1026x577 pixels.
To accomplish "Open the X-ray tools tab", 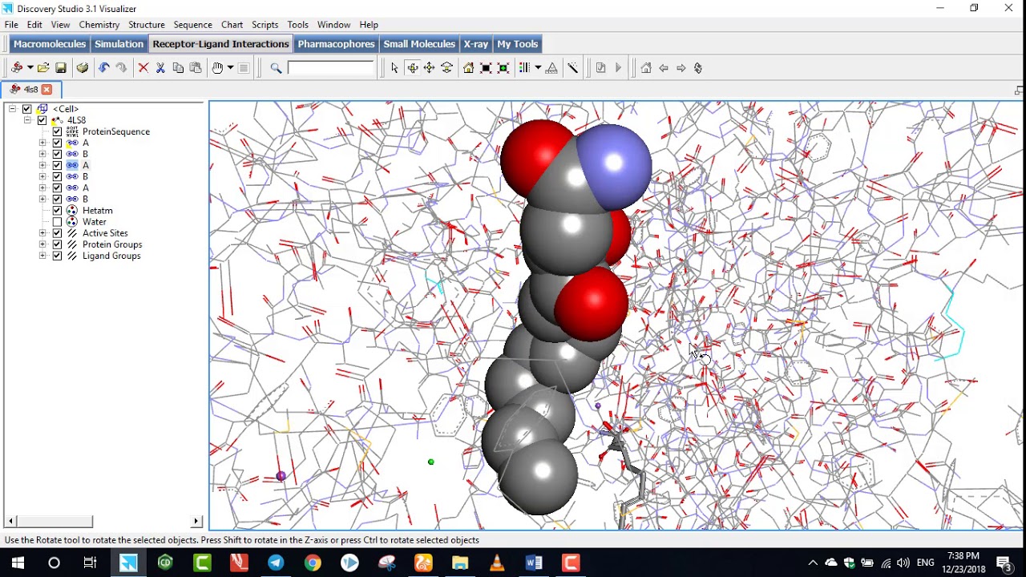I will pyautogui.click(x=476, y=44).
